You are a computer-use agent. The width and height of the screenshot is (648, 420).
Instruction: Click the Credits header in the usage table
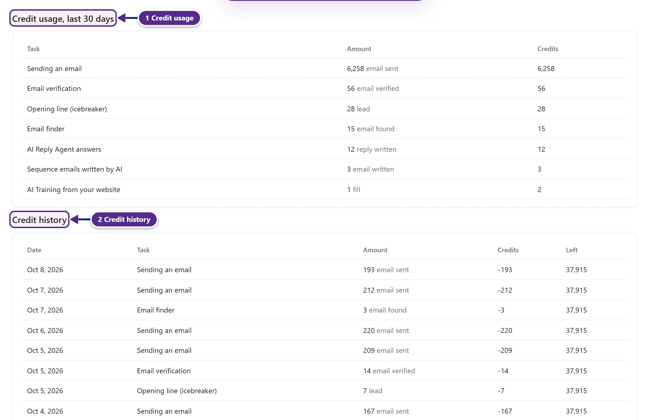pyautogui.click(x=548, y=49)
